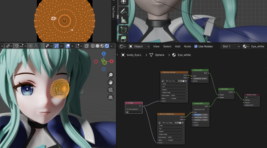267x148 pixels.
Task: Open the Multiscatter GGX distribution dropdown
Action: pyautogui.click(x=201, y=110)
